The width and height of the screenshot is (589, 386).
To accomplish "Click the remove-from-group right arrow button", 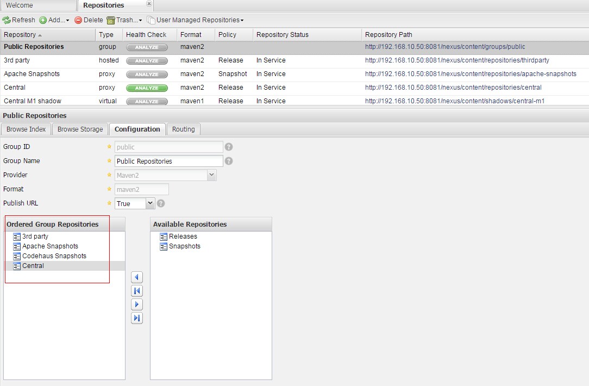I will [x=137, y=304].
